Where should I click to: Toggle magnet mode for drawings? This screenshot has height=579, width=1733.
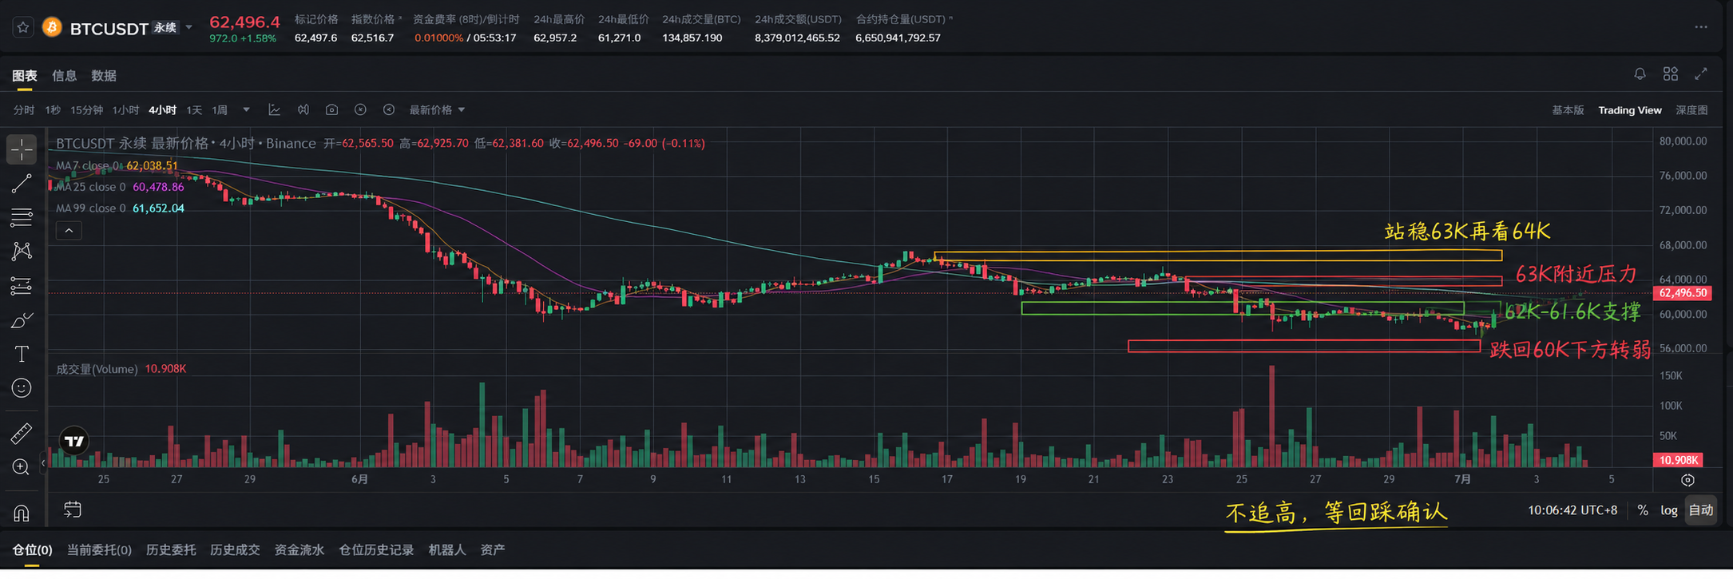[22, 513]
